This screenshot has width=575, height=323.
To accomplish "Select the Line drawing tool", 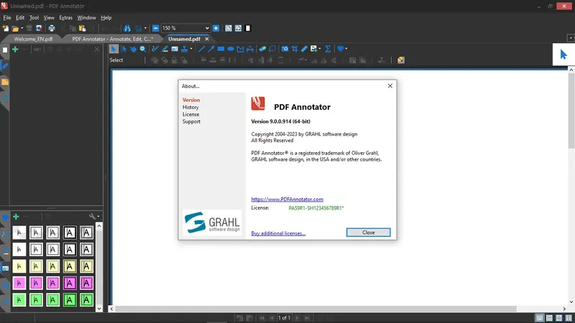I will [201, 49].
